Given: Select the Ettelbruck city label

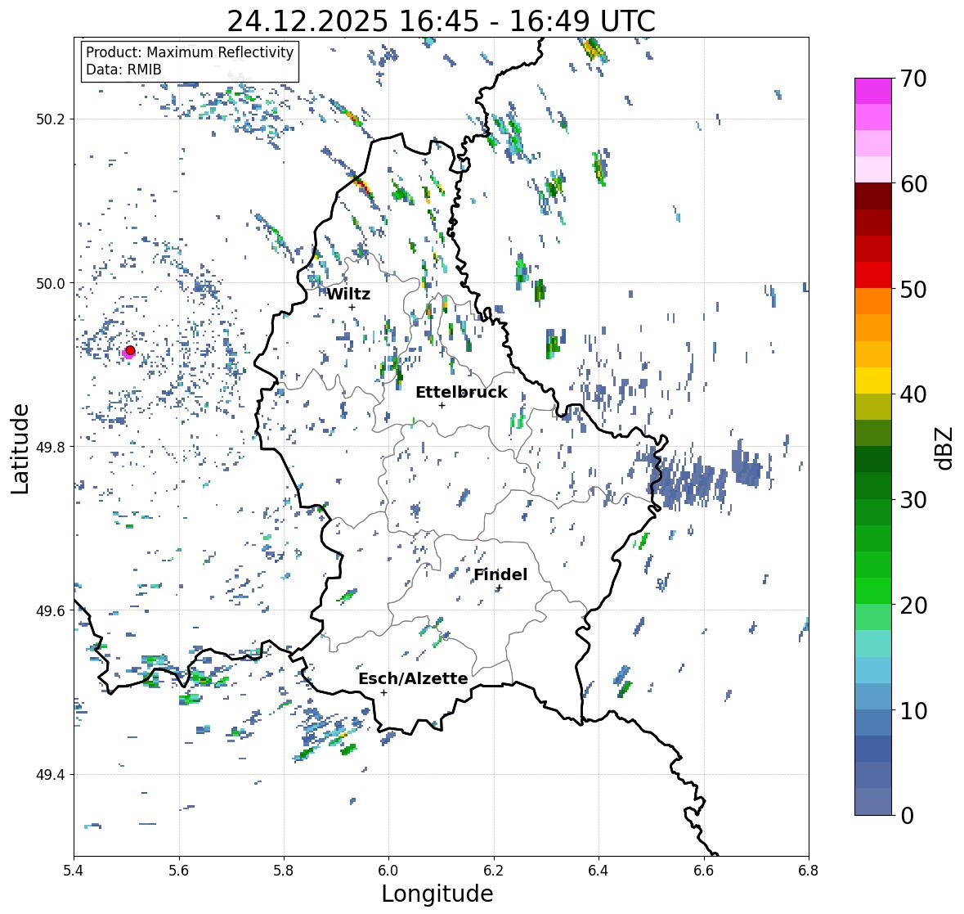Looking at the screenshot, I should pyautogui.click(x=461, y=393).
